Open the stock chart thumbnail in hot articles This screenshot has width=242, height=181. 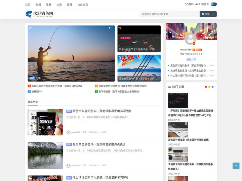[178, 101]
